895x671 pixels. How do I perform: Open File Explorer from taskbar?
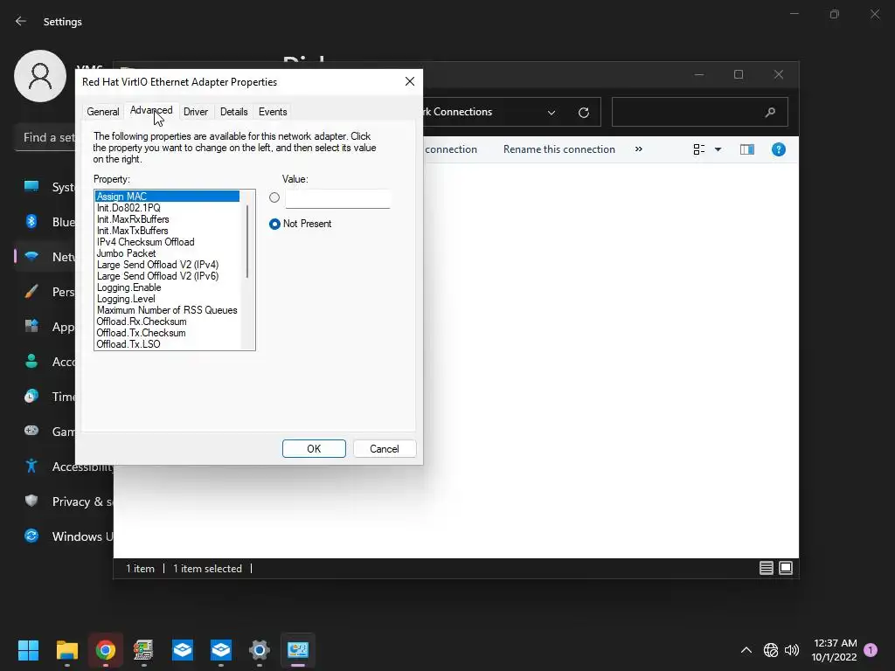67,650
